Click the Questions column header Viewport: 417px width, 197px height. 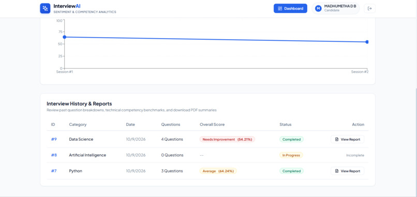coord(170,124)
